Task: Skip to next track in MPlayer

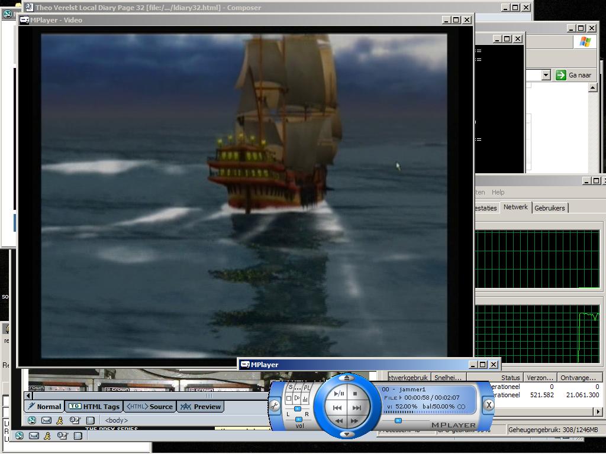Action: coord(357,408)
